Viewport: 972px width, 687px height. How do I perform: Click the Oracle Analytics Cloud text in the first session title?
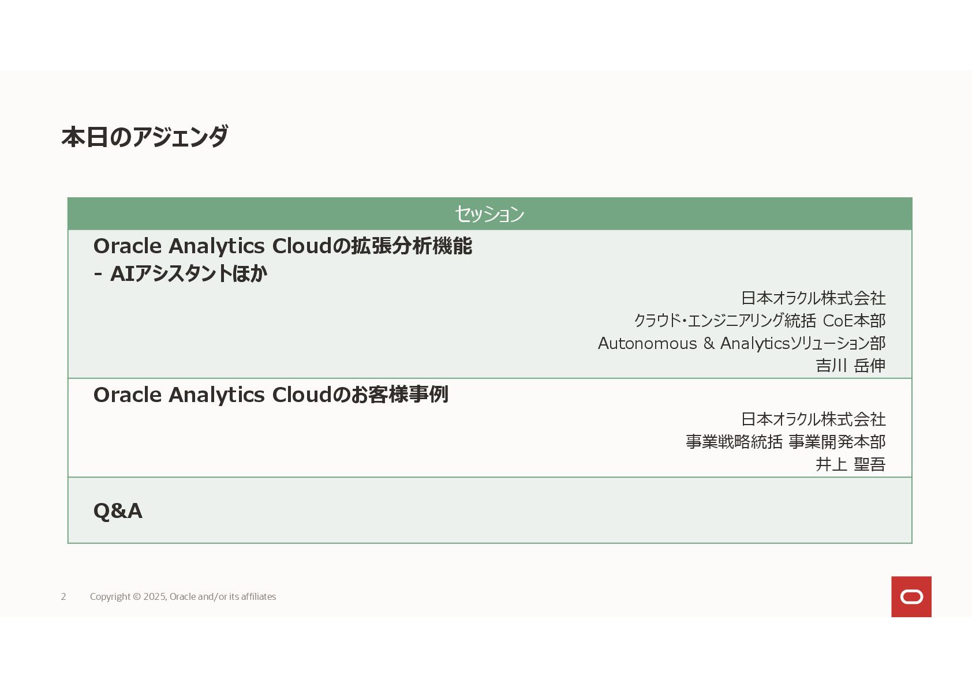click(x=213, y=246)
